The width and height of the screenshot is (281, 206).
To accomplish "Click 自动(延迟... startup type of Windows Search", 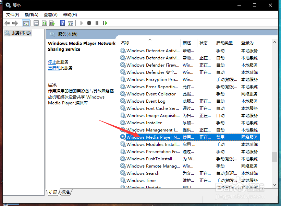I will [x=227, y=173].
